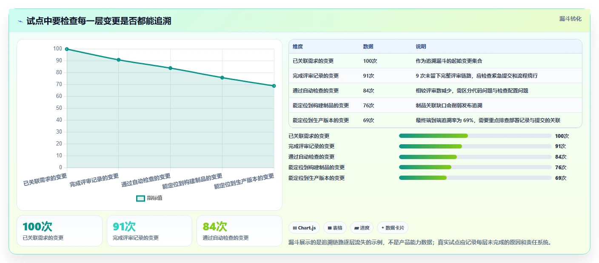Click the 数据卡片 tag
The image size is (599, 263).
tap(393, 228)
